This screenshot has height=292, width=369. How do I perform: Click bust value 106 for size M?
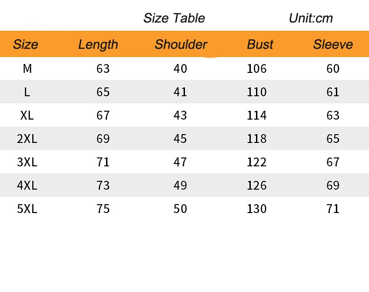click(257, 69)
